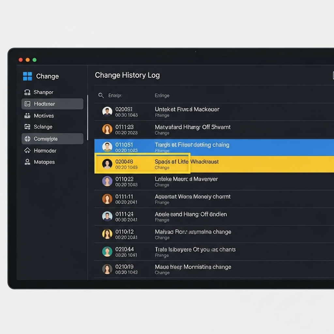This screenshot has width=334, height=334.
Task: Click the person icon beside Metopes
Action: click(27, 162)
